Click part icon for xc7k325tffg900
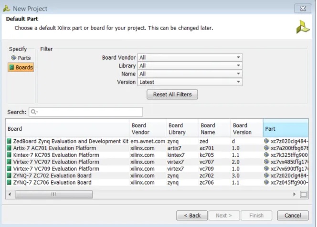 pyautogui.click(x=266, y=155)
